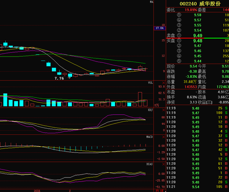Click the 委比 value 19.89%

(191, 10)
